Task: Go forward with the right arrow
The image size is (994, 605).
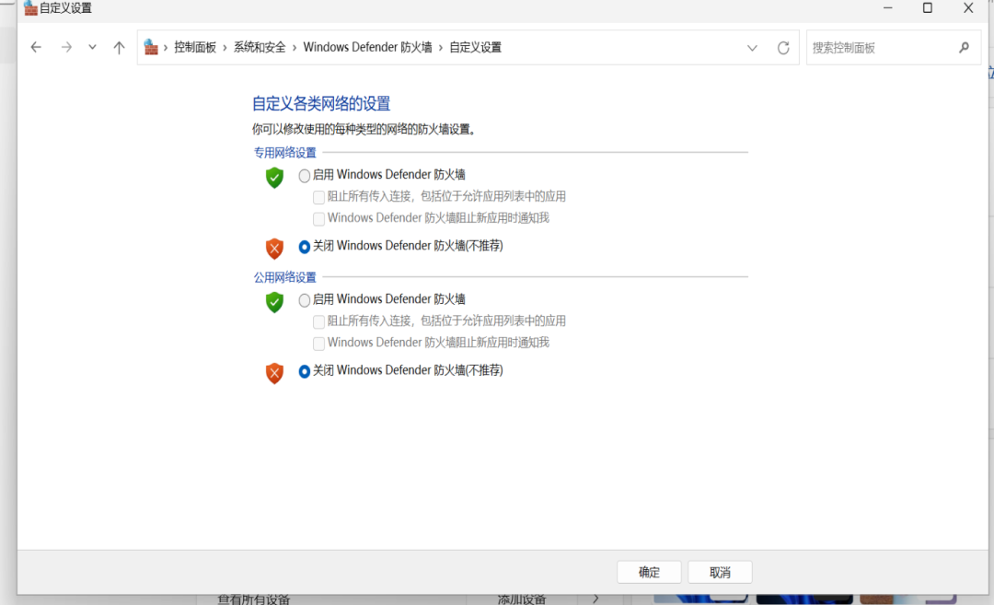Action: (x=66, y=48)
